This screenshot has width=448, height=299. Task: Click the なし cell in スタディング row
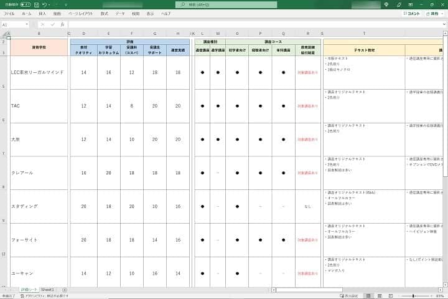pyautogui.click(x=308, y=206)
